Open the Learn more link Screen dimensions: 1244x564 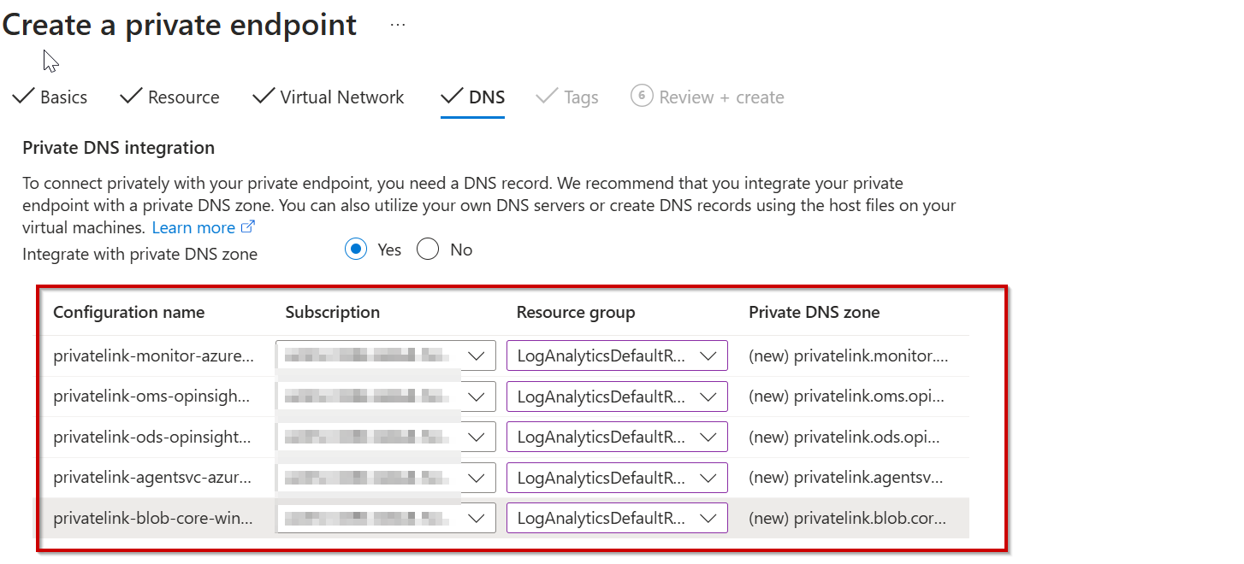pos(195,226)
